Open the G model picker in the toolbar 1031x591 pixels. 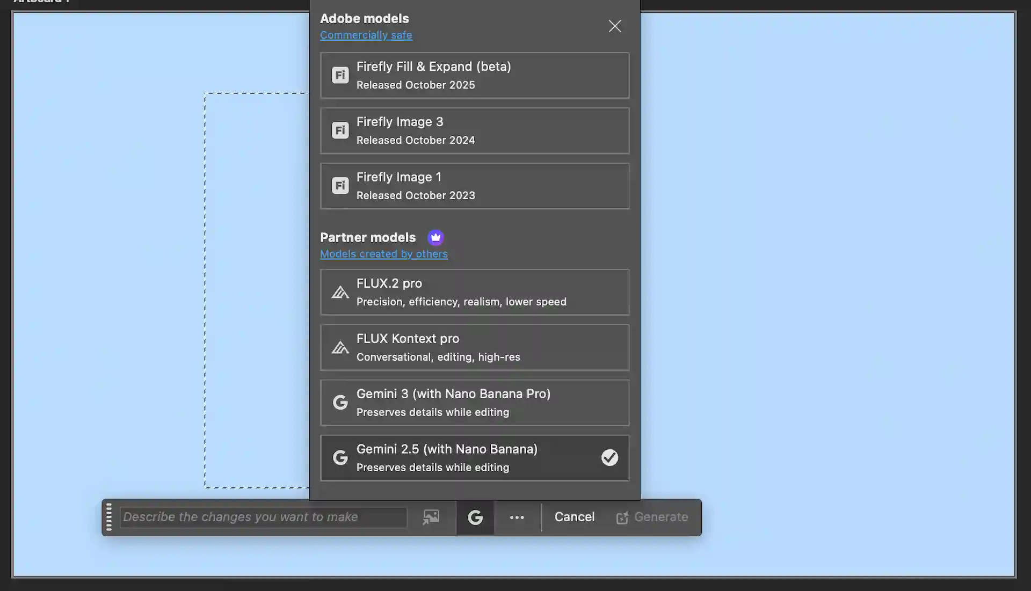click(x=475, y=517)
